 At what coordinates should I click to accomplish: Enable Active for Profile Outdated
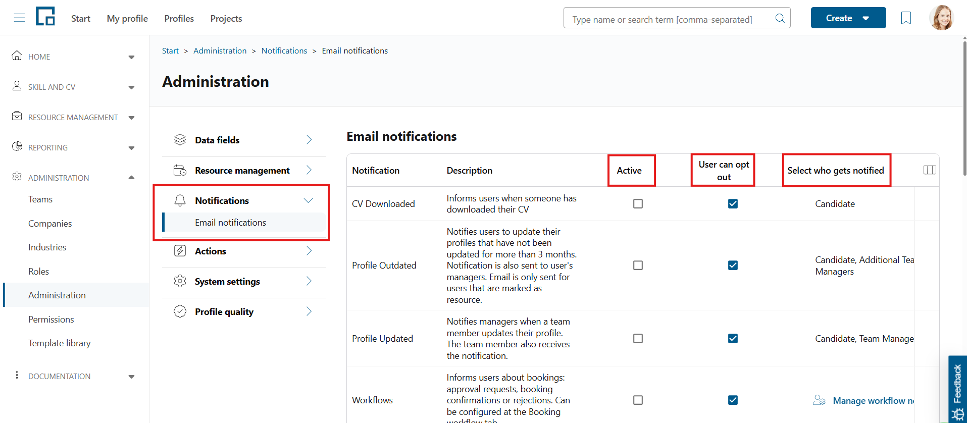638,266
